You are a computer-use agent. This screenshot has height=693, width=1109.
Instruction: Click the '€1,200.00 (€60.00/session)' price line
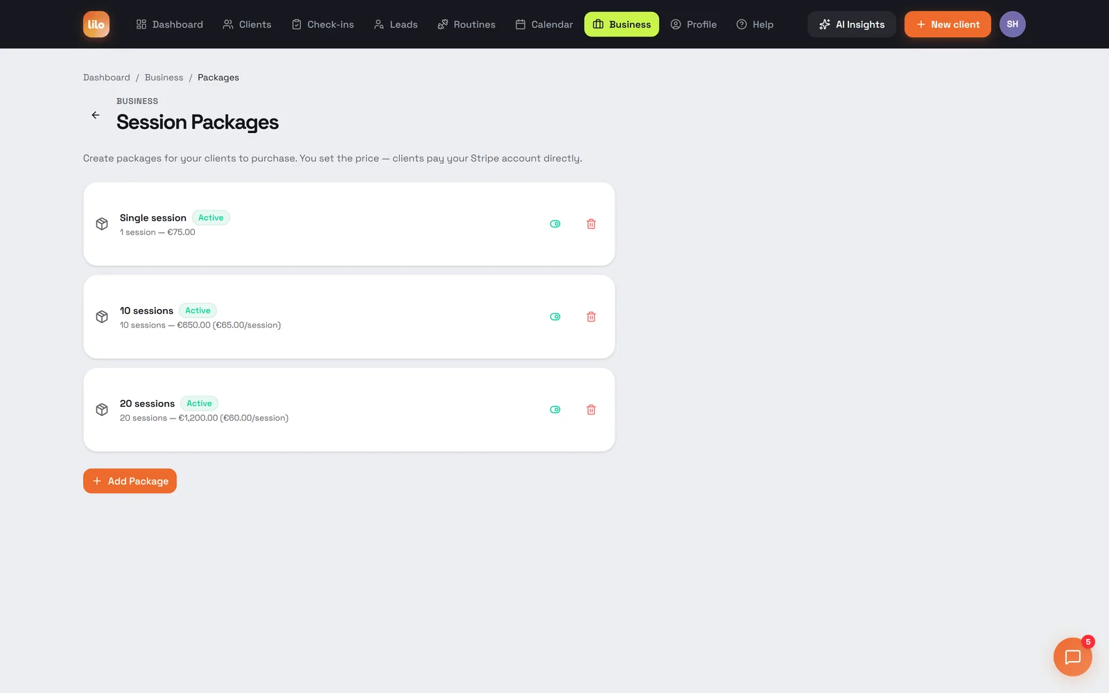[234, 418]
